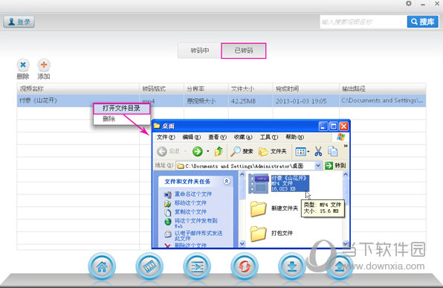This screenshot has height=288, width=443.
Task: Choose 打开文件目录 from the context menu
Action: 121,109
